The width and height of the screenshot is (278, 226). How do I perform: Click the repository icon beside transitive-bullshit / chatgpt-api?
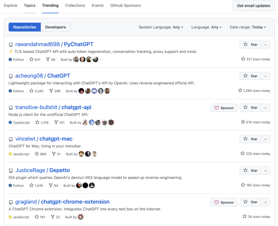tap(11, 108)
